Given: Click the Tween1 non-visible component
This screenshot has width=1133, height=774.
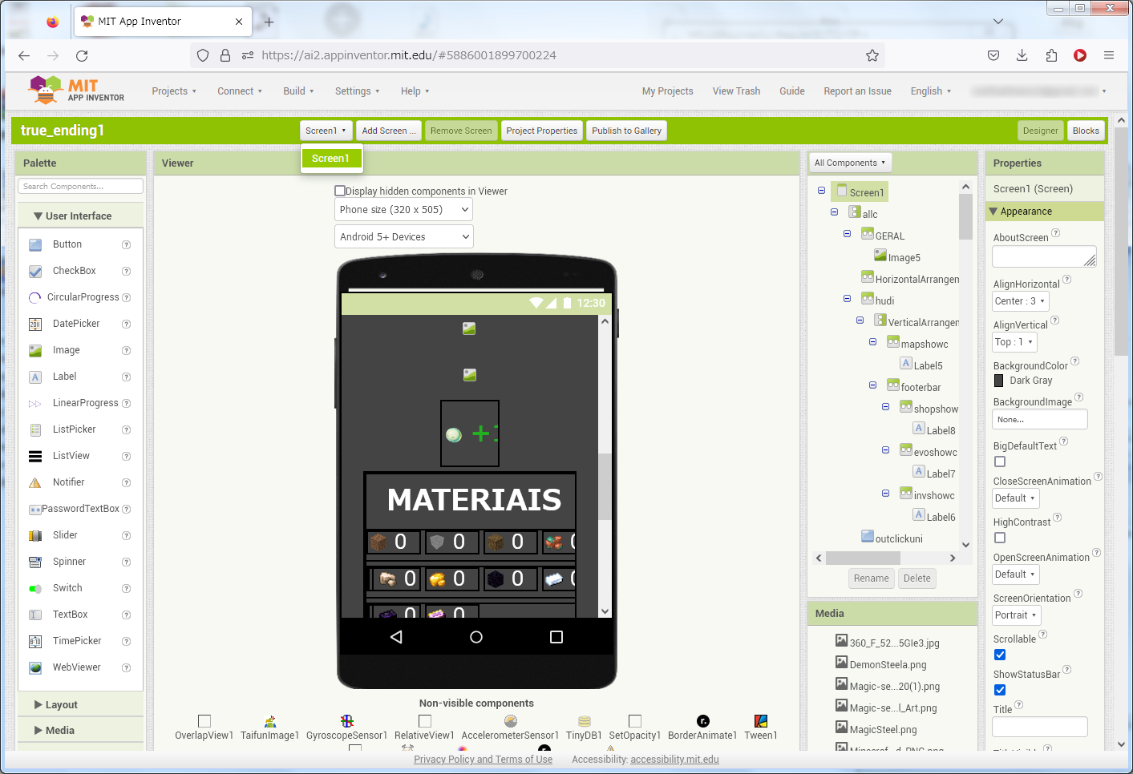Looking at the screenshot, I should click(x=760, y=722).
